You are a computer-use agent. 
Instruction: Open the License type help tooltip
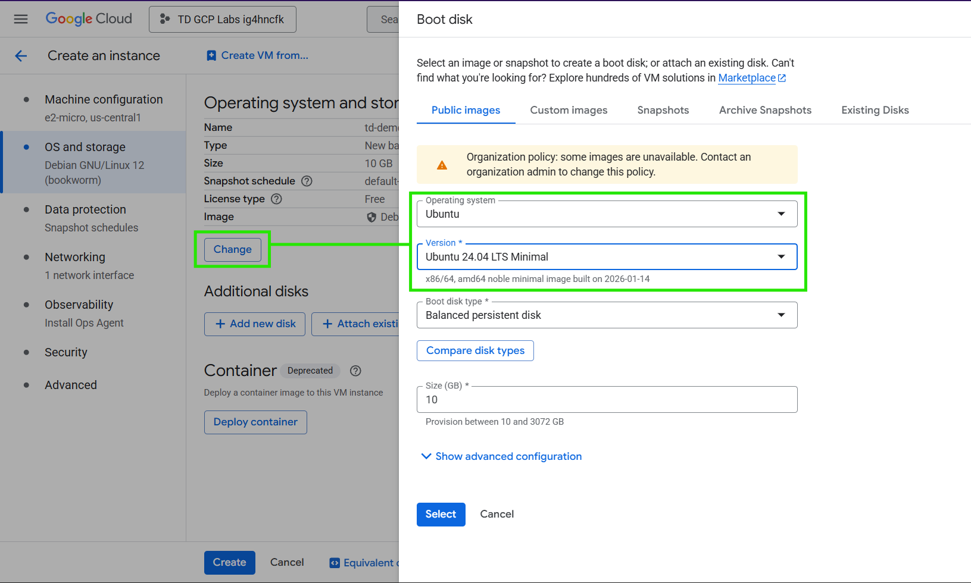tap(276, 199)
